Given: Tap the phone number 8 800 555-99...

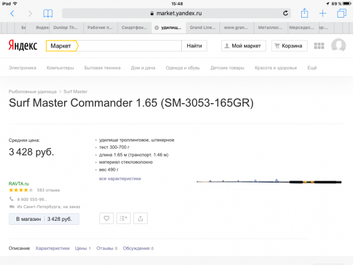Looking at the screenshot, I should (32, 200).
